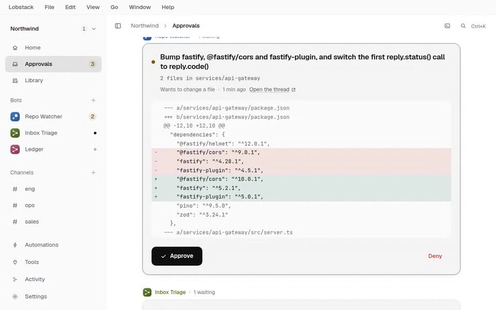Click the Channels section header
This screenshot has height=310, width=496.
click(x=22, y=173)
